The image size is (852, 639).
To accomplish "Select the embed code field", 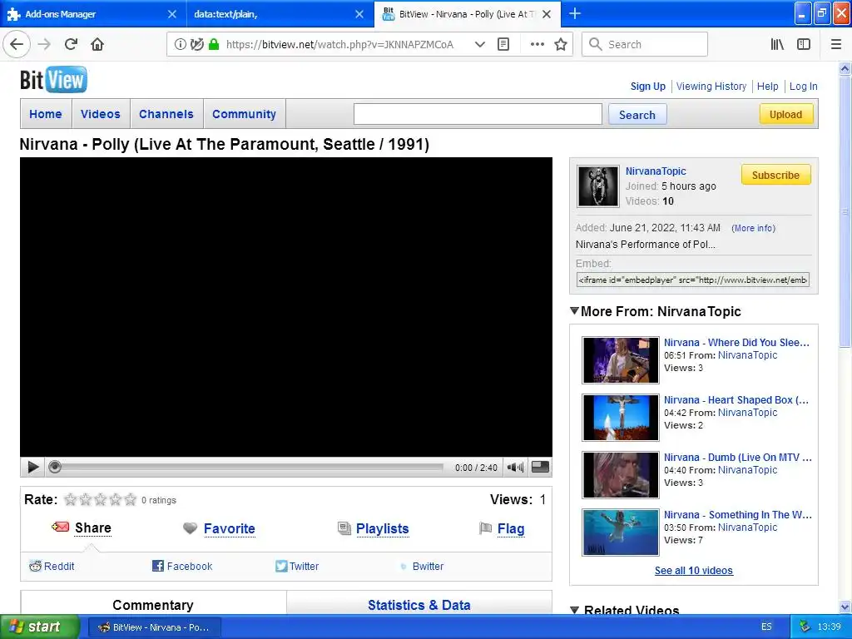I will 693,280.
